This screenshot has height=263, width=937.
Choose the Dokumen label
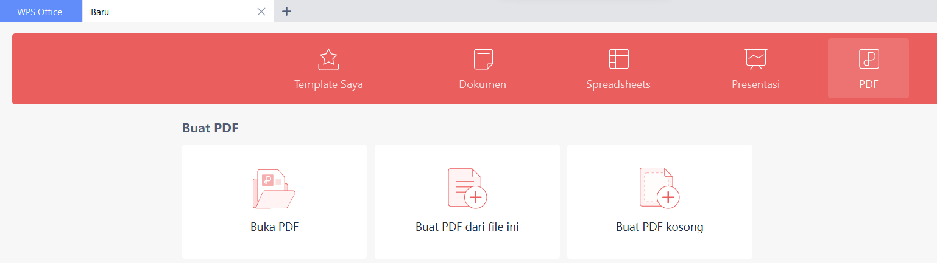click(483, 84)
